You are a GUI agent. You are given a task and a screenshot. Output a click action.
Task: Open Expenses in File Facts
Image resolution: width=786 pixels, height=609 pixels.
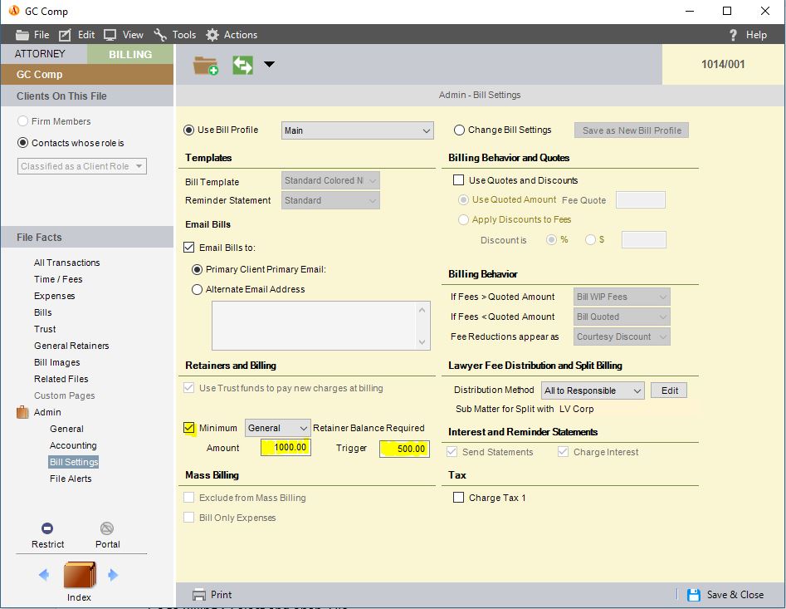pos(54,296)
